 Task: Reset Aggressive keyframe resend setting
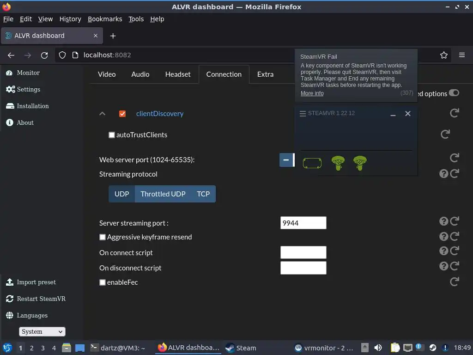tap(455, 236)
